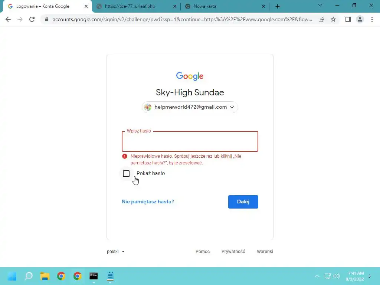Bookmark this page with the star icon
This screenshot has width=380, height=285.
[x=333, y=19]
